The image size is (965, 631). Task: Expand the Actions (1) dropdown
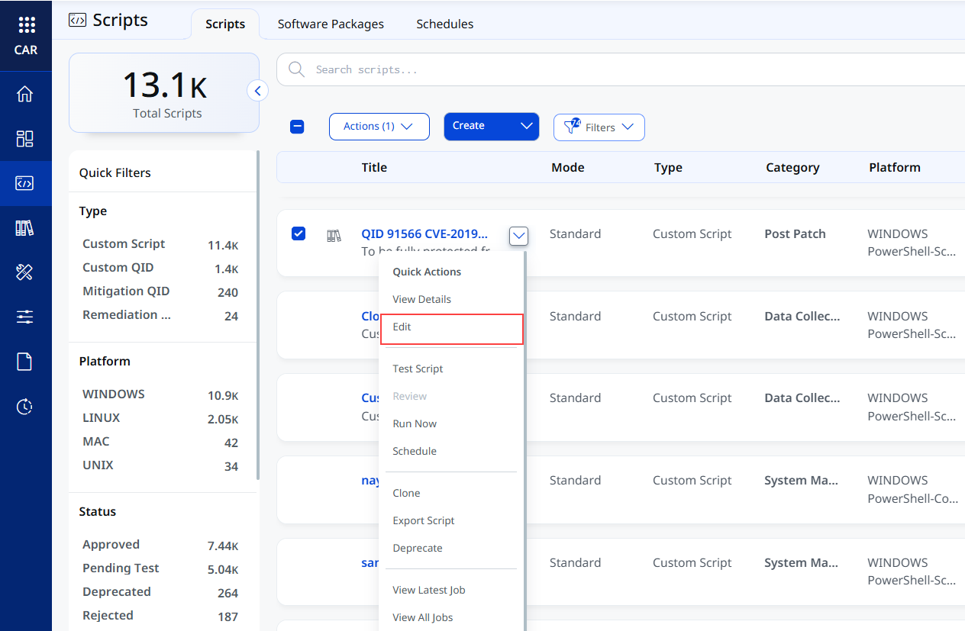pyautogui.click(x=379, y=127)
